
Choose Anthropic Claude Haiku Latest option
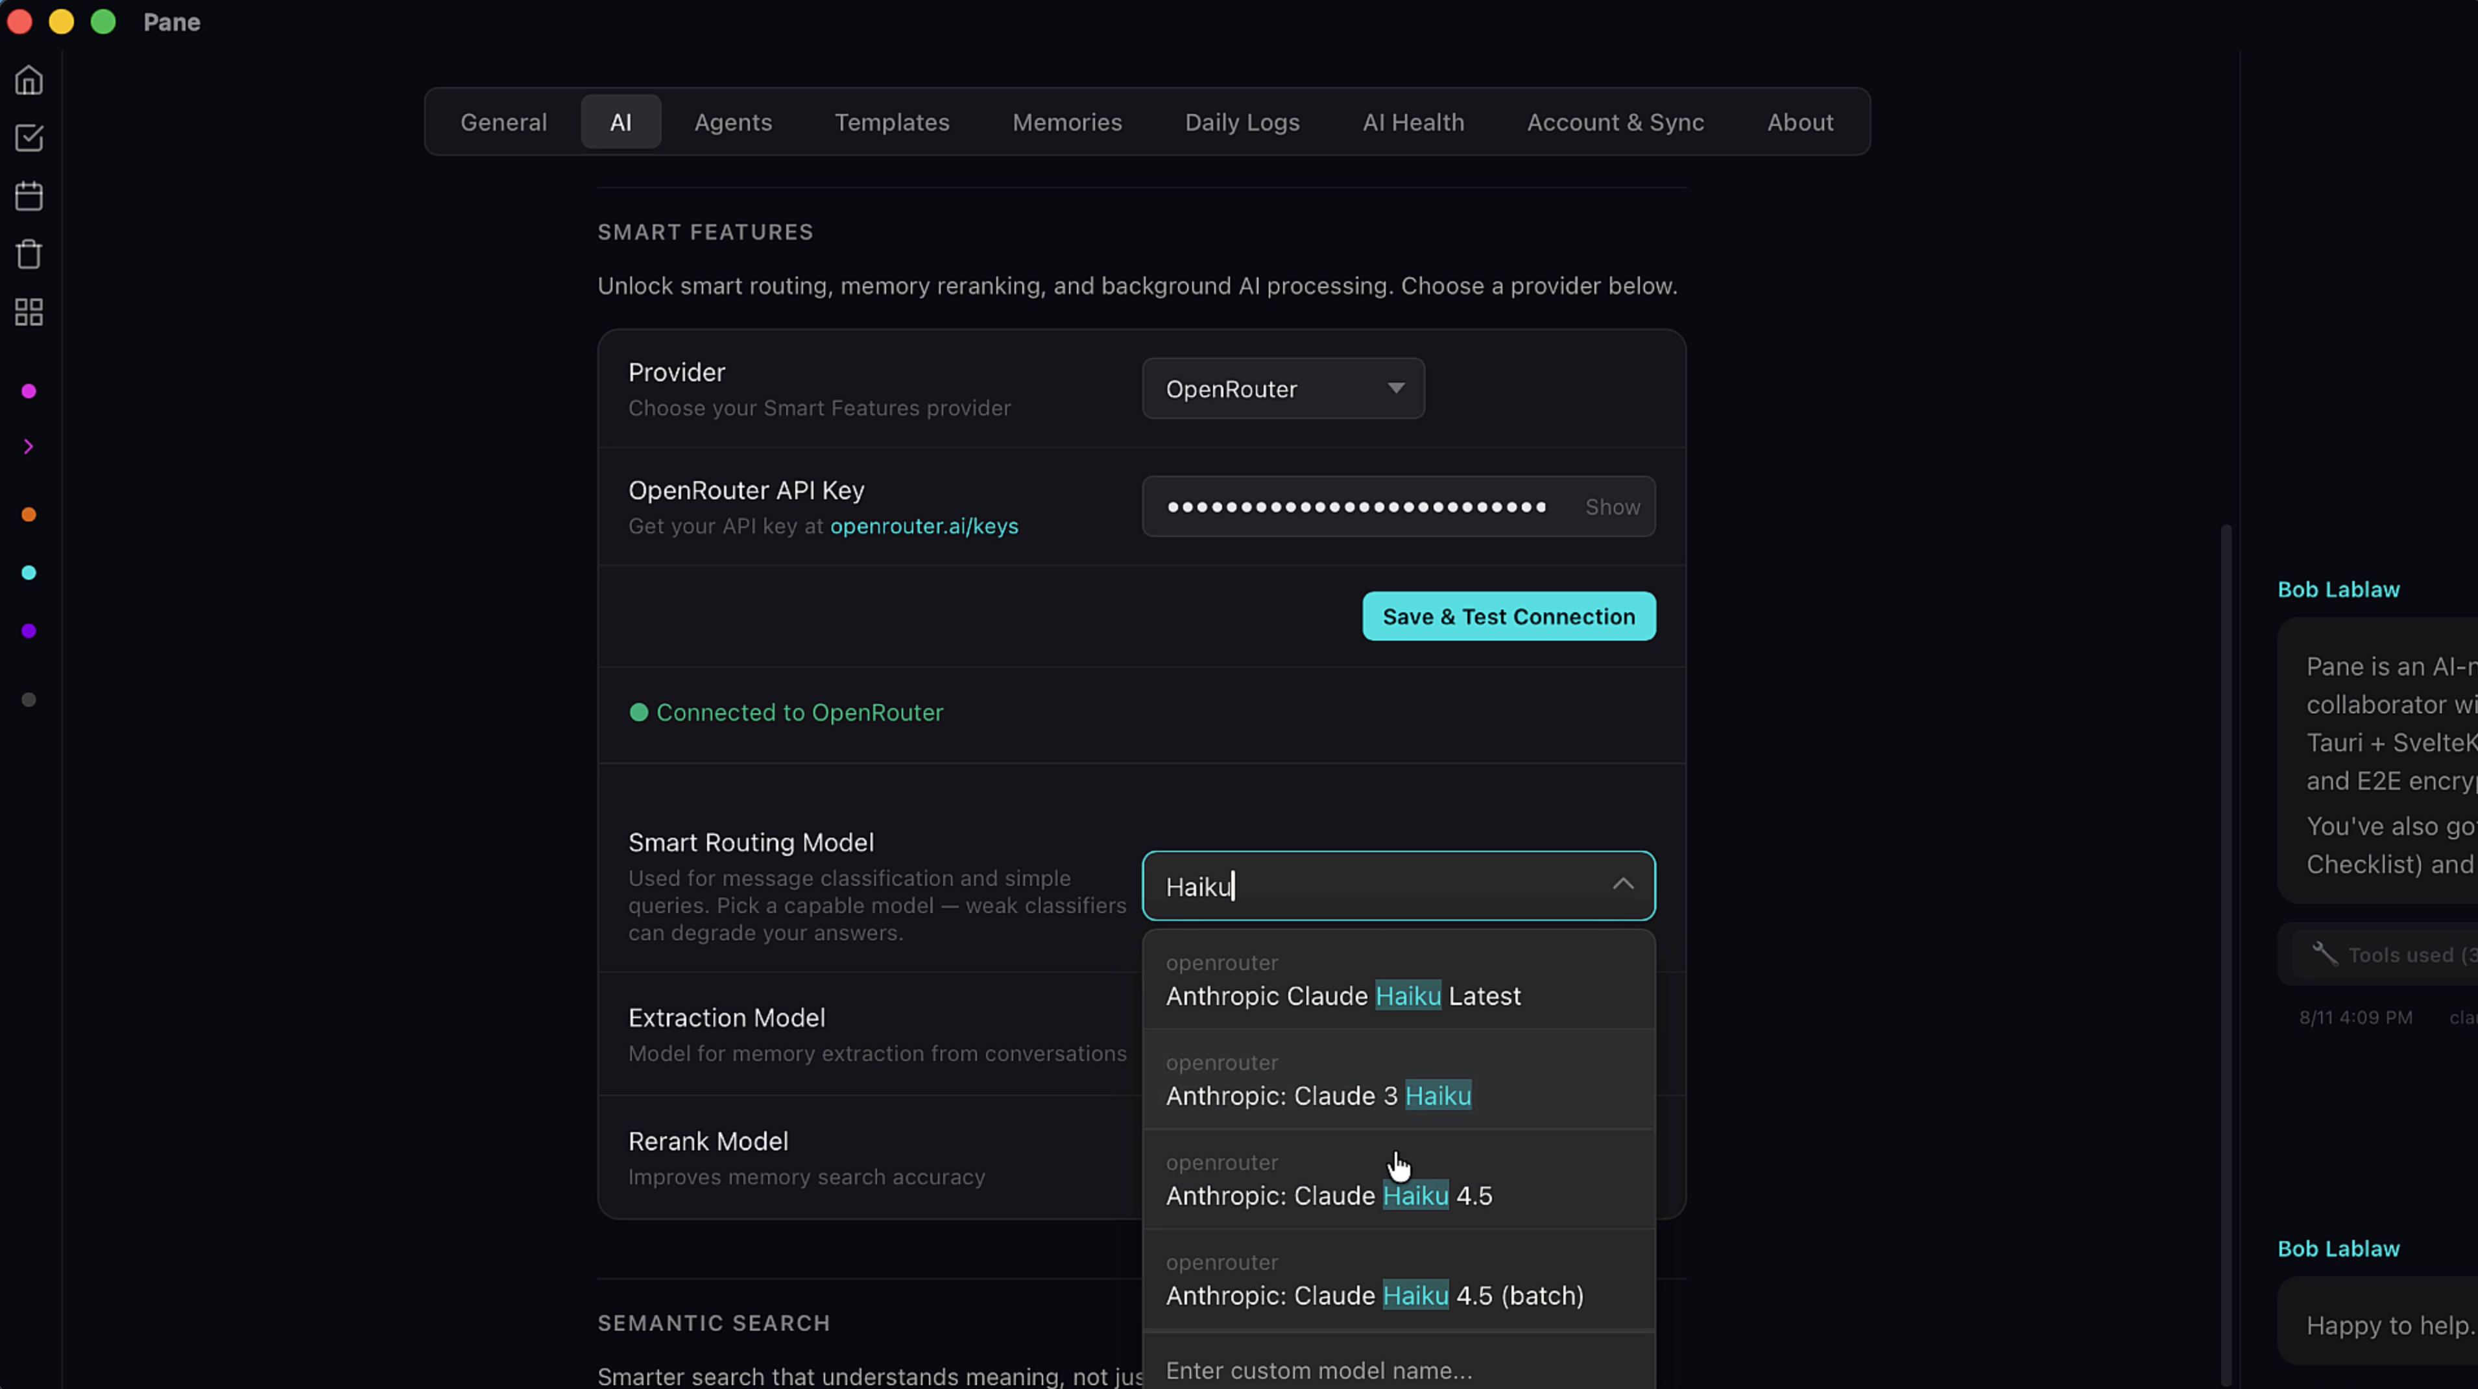[x=1398, y=980]
